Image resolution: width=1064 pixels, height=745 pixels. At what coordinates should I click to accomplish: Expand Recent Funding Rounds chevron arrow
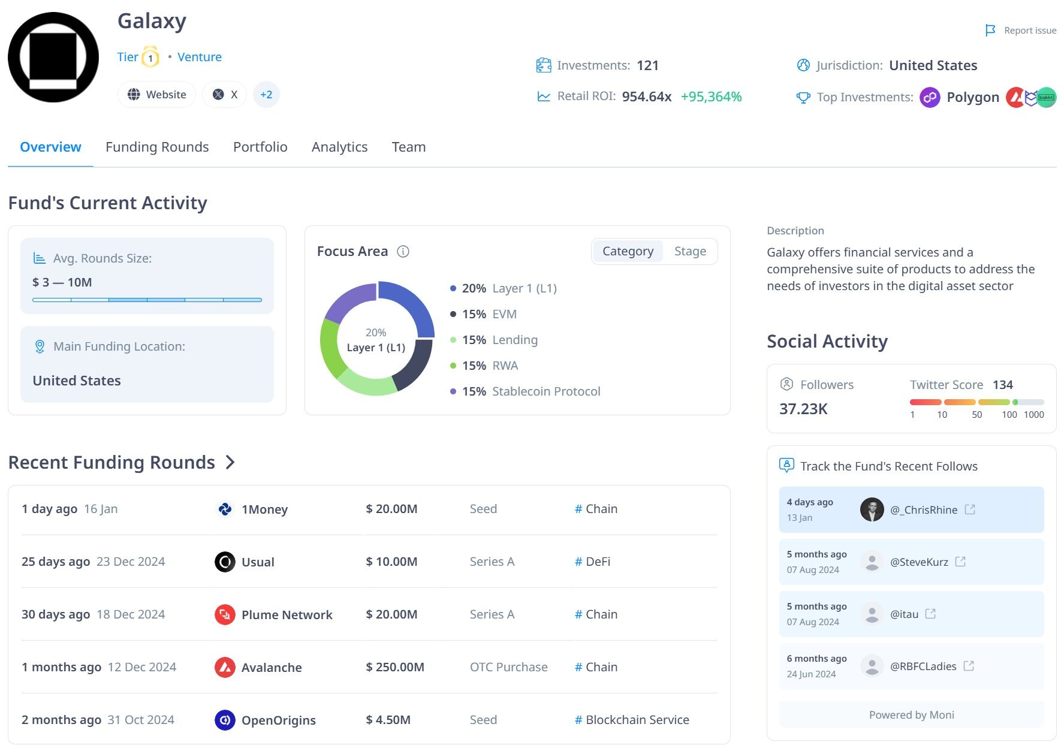pyautogui.click(x=230, y=462)
